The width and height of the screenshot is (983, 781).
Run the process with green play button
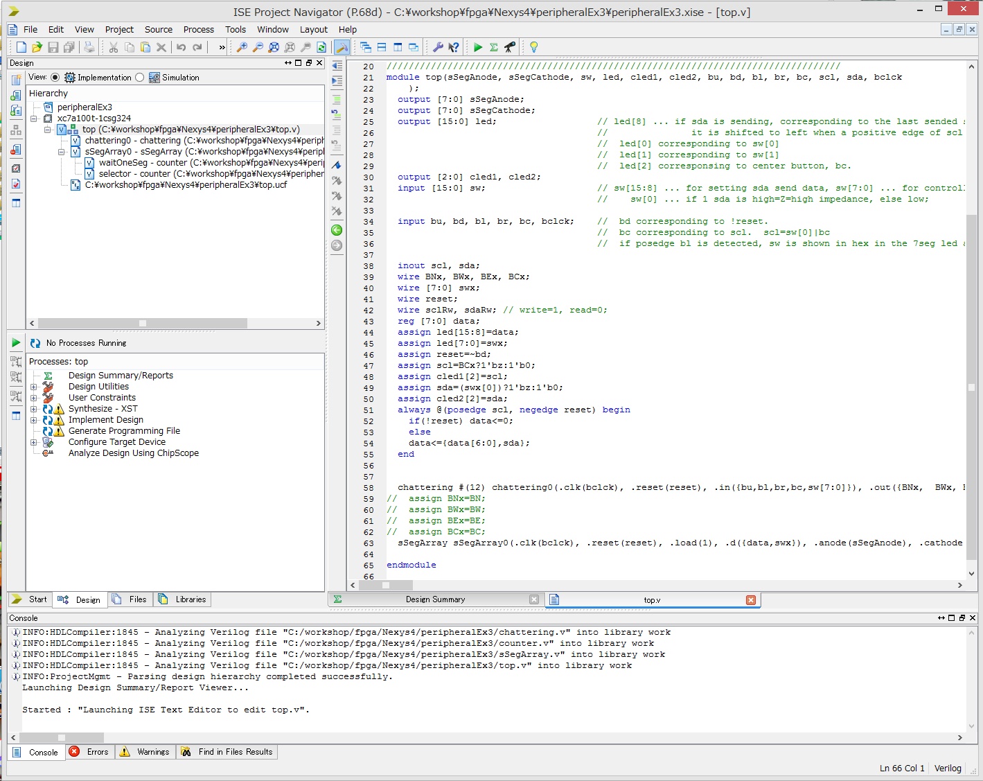coord(16,342)
